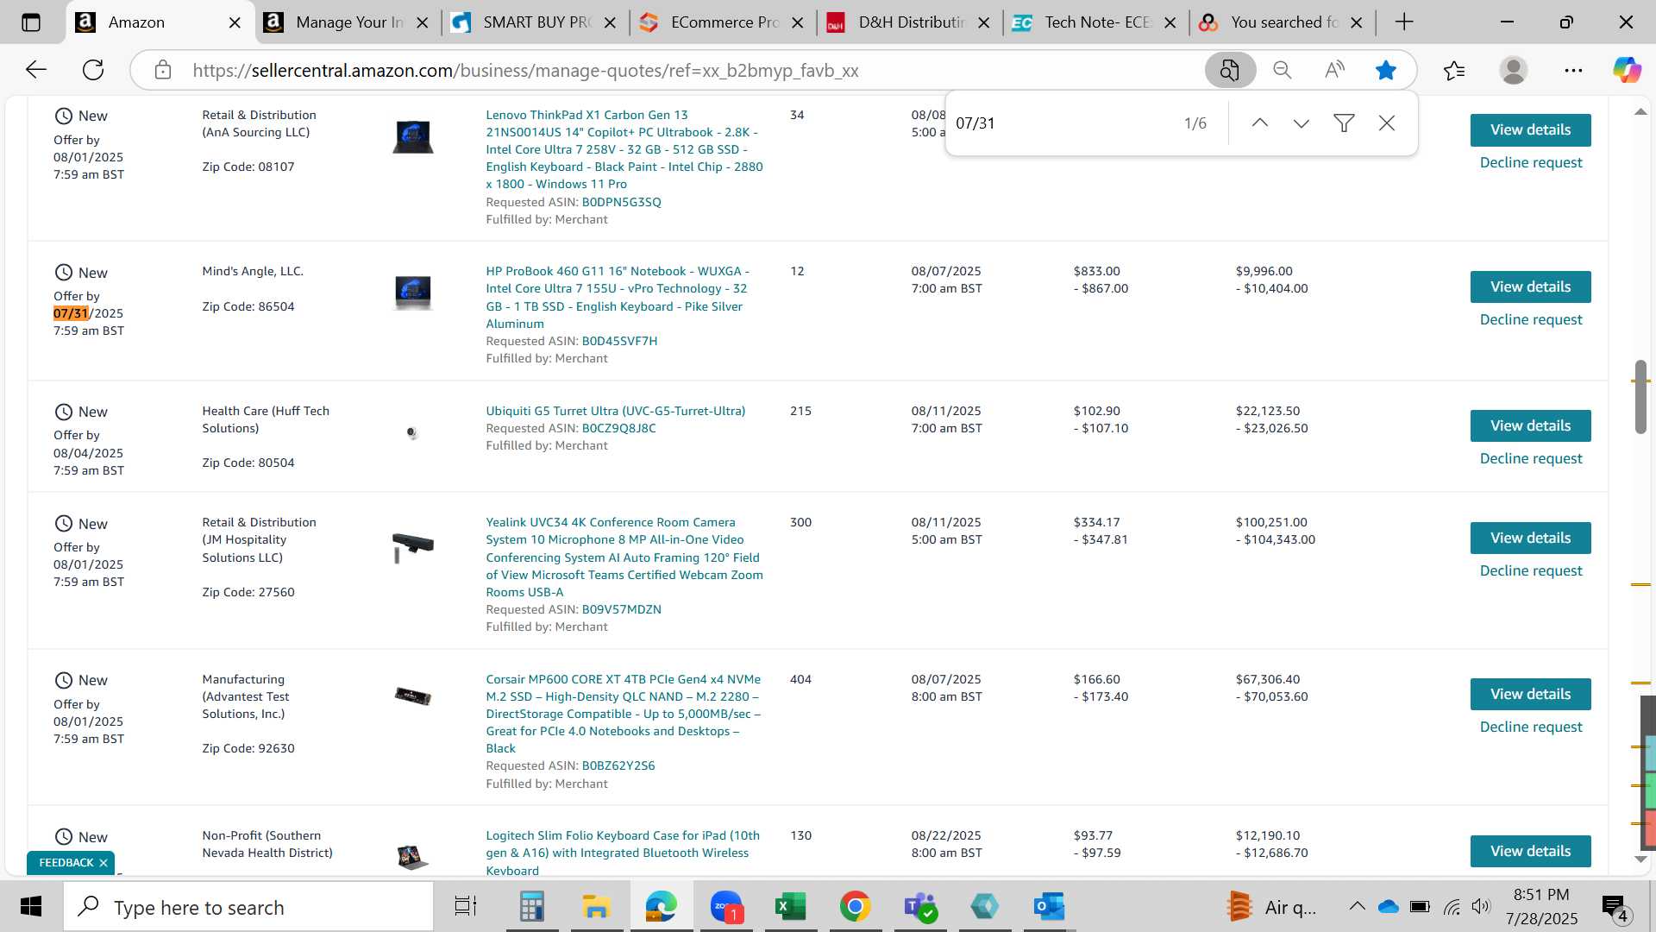Open the tab actions menu icon

tap(31, 22)
